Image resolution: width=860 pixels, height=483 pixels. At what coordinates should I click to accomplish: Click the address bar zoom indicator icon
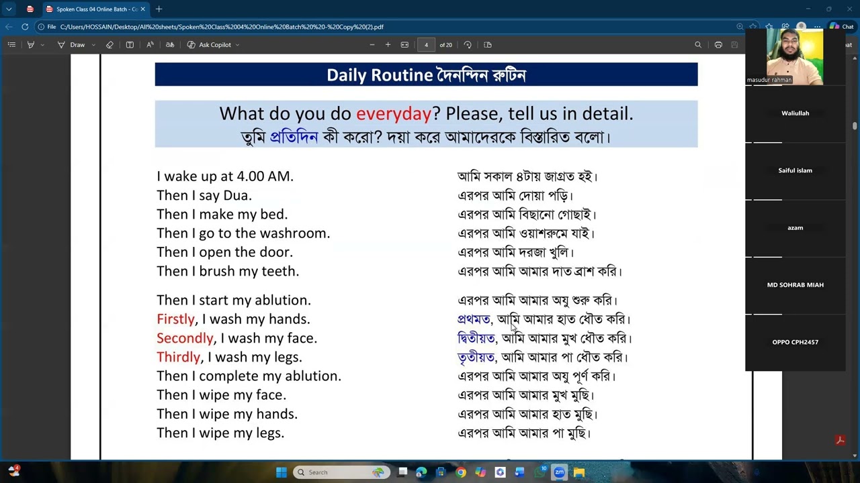click(x=740, y=27)
